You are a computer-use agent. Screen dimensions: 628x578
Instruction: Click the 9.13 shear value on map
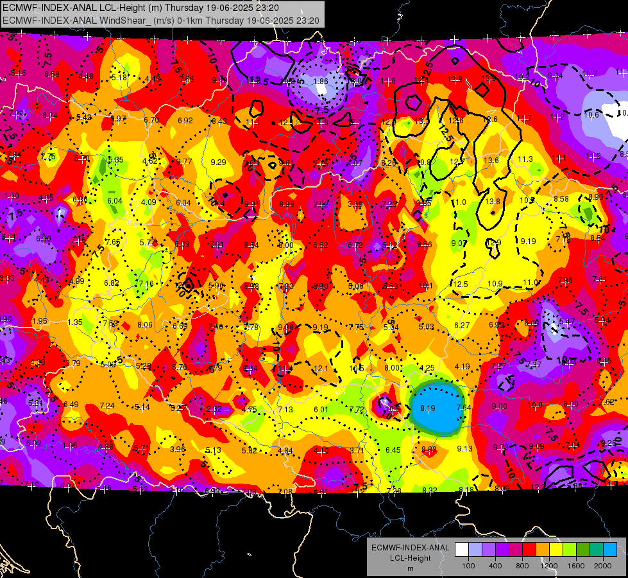coord(464,448)
